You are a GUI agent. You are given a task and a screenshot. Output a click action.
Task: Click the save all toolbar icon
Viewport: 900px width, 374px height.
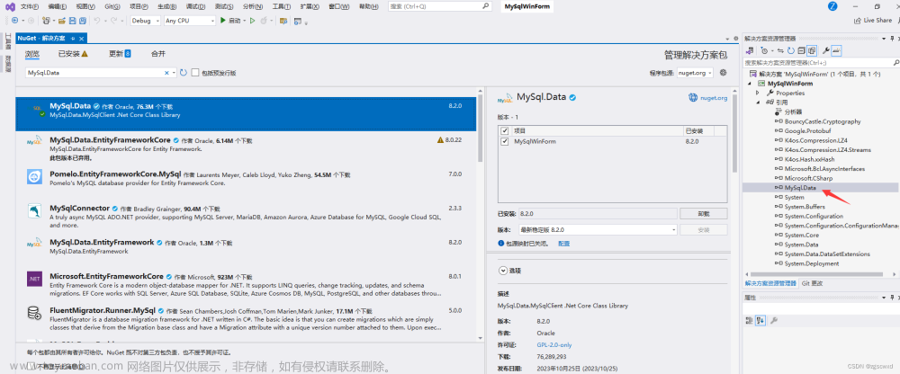(x=82, y=20)
